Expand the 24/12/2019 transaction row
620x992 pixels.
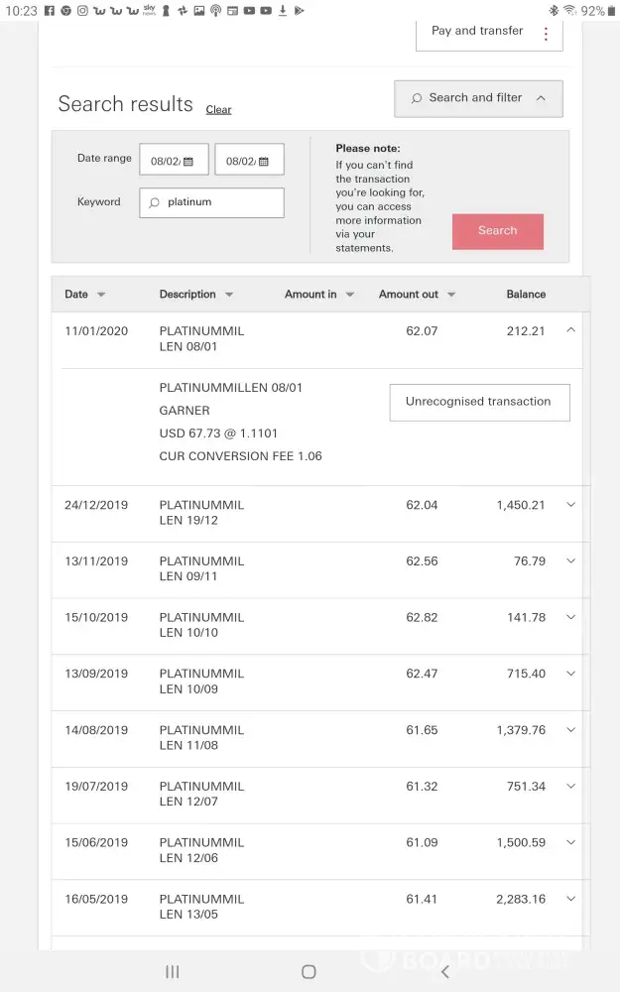[x=570, y=505]
